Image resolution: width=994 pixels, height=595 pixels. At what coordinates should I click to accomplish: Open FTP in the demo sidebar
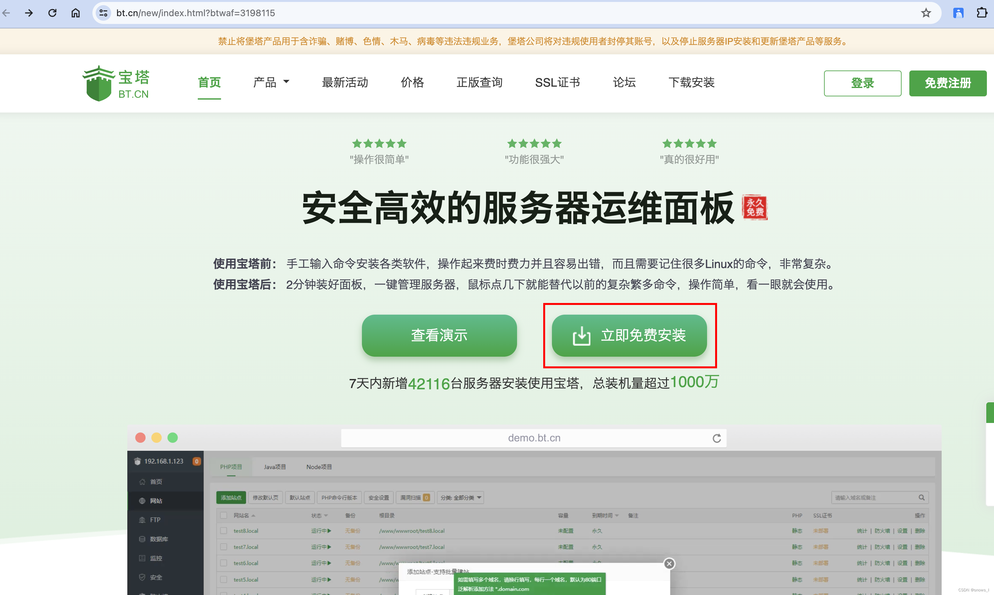(x=165, y=520)
